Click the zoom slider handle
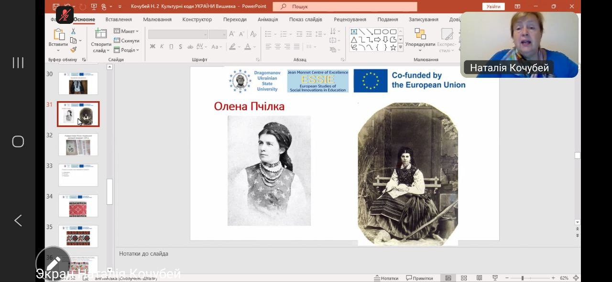Viewport: 612px width, 282px height. tap(522, 278)
